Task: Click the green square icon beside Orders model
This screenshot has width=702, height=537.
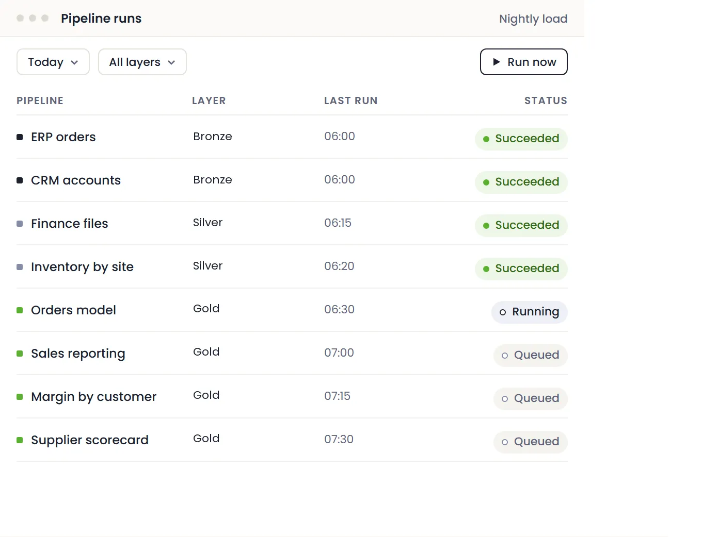Action: point(20,310)
